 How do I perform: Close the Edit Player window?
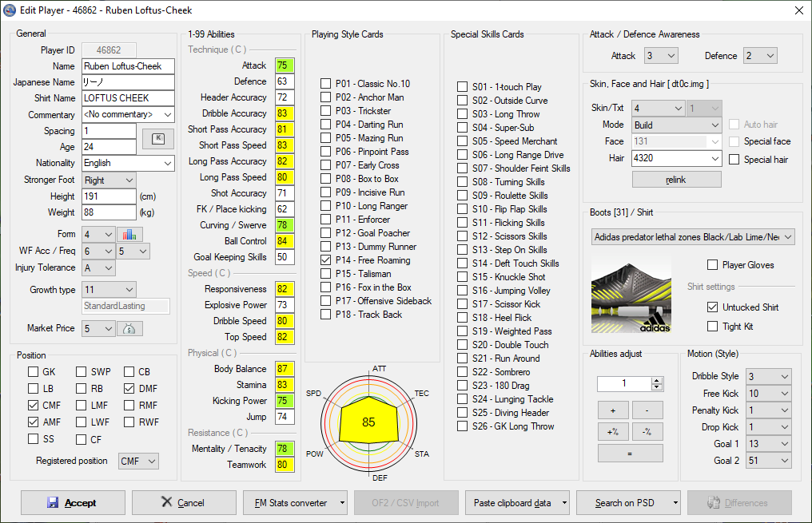tap(799, 10)
